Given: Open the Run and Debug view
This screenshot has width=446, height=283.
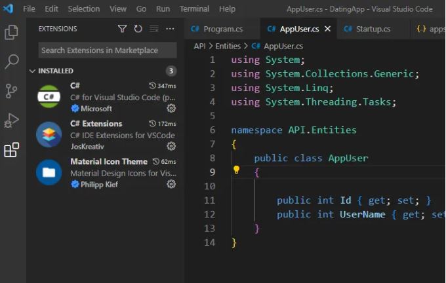Looking at the screenshot, I should [11, 121].
